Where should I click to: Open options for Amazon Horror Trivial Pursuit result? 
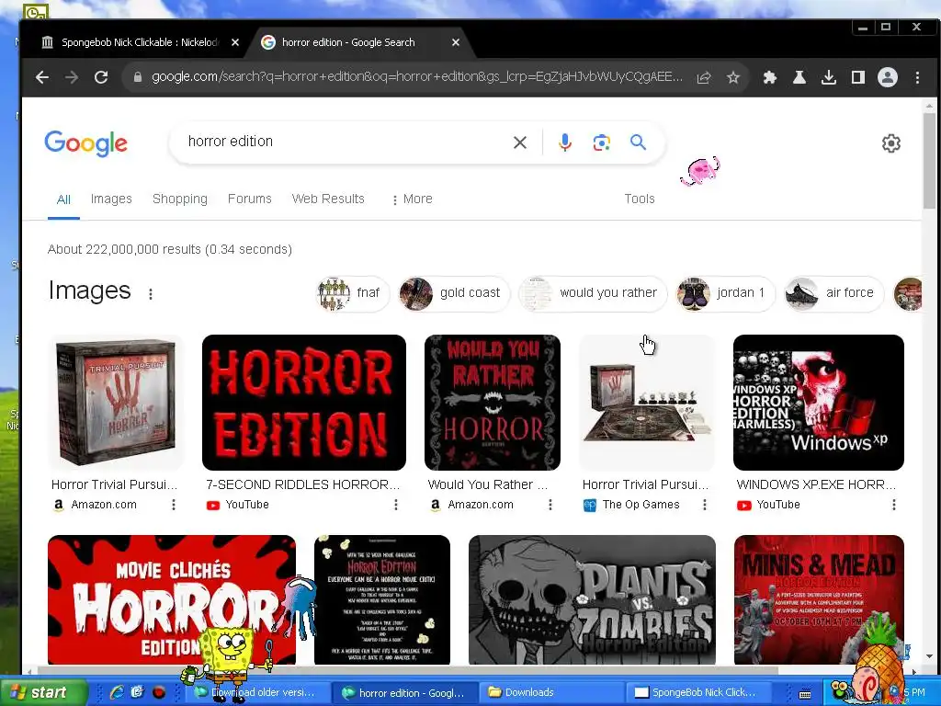click(174, 505)
